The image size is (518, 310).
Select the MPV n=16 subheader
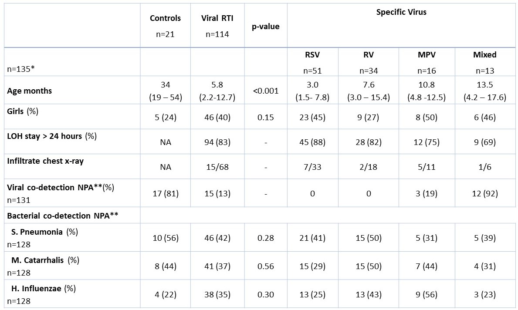427,62
